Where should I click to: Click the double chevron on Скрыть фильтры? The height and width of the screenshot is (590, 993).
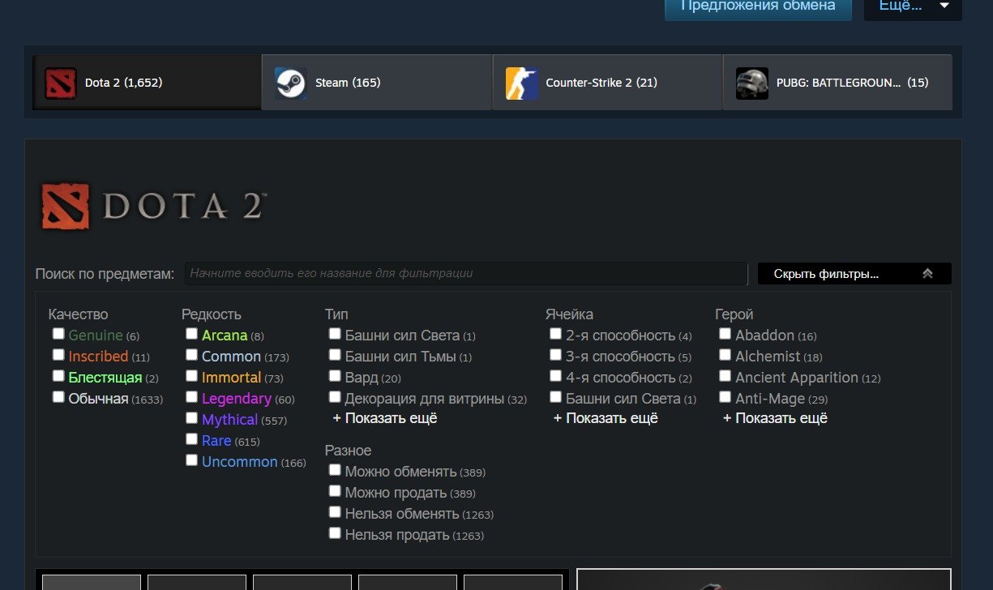pos(927,274)
